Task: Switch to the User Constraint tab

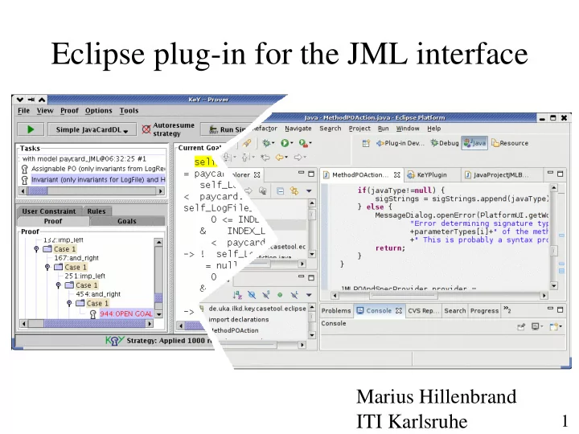Action: tap(49, 211)
